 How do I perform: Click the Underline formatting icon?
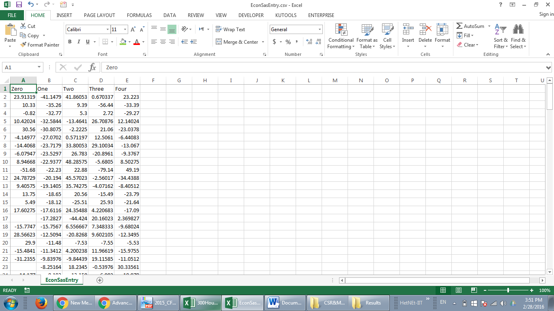(87, 42)
